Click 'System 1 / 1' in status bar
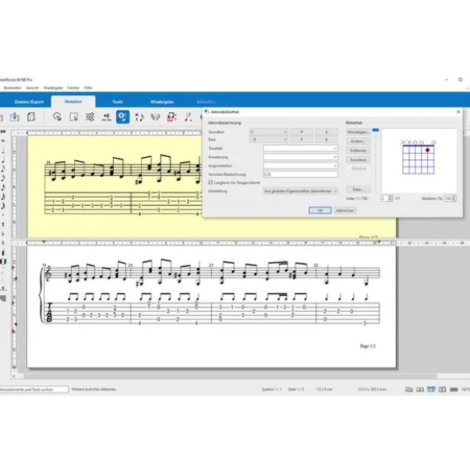This screenshot has width=470, height=471. (x=272, y=389)
